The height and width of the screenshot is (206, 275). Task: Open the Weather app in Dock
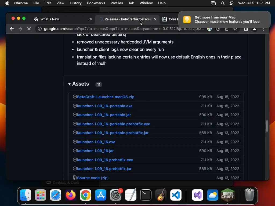[x=213, y=195]
